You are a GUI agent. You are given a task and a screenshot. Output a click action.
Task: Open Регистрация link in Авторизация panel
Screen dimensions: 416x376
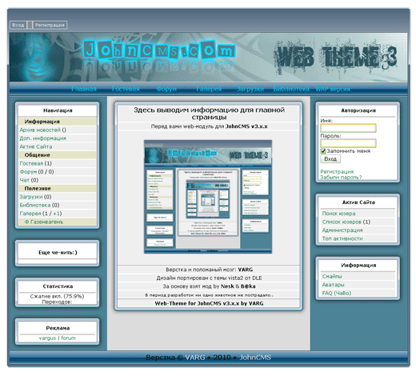tap(337, 171)
